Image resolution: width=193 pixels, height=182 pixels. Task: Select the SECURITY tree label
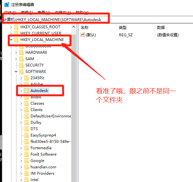[x=35, y=65]
